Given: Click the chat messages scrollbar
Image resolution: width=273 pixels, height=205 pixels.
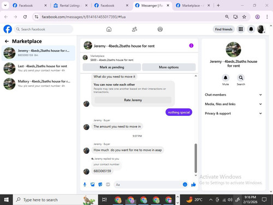Looking at the screenshot, I should [x=196, y=158].
